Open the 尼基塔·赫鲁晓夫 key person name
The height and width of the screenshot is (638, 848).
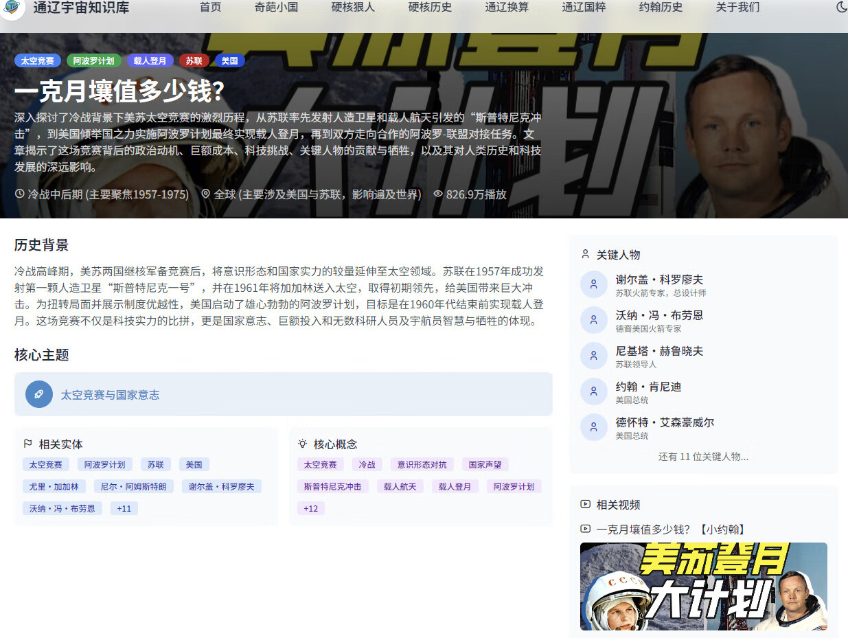659,351
